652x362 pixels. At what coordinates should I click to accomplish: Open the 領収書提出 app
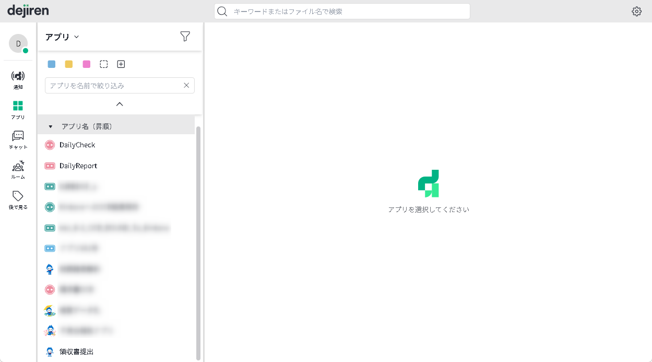76,352
